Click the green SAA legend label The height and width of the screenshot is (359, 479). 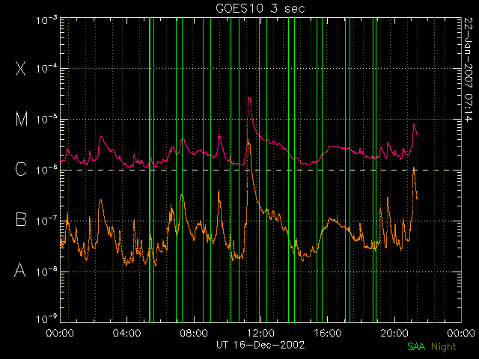416,346
